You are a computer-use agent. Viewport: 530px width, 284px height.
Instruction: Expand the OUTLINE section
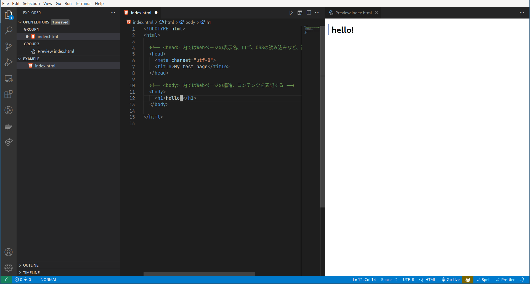point(30,265)
